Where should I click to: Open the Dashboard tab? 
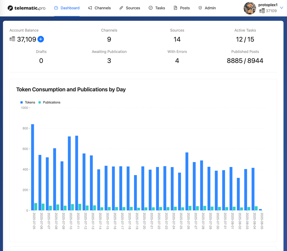[x=67, y=8]
